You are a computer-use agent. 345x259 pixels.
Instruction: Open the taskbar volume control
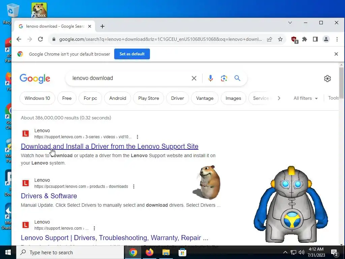[x=302, y=252]
